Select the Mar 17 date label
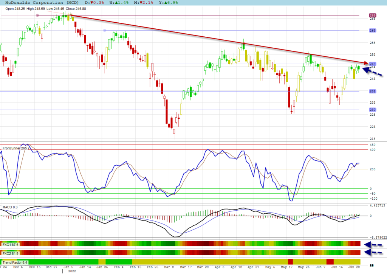The width and height of the screenshot is (387, 278). point(186,267)
